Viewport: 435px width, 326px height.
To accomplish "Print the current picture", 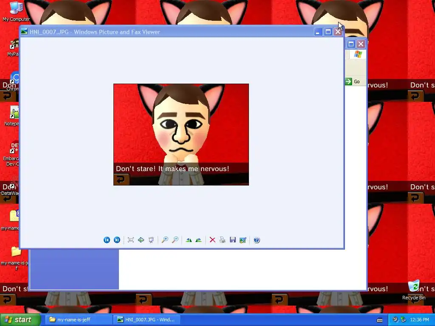I will tap(223, 240).
